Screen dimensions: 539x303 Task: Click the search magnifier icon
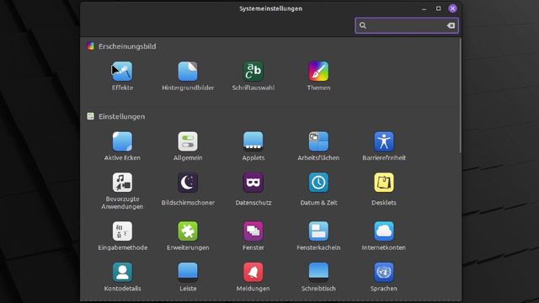point(363,25)
